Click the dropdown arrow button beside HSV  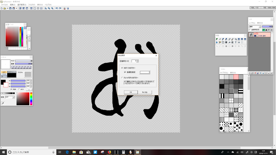[x=29, y=90]
